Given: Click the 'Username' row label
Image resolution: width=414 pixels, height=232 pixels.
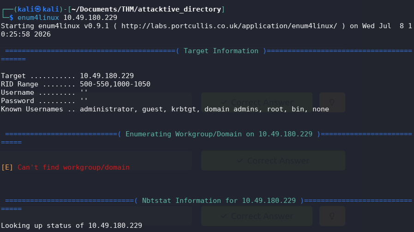Looking at the screenshot, I should coord(18,92).
